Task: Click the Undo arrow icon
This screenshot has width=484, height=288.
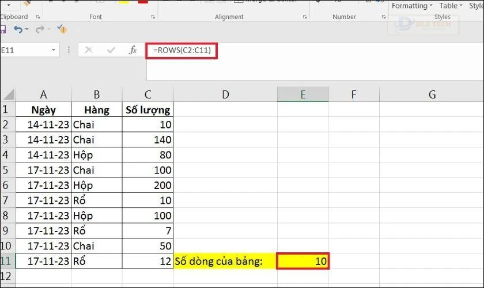Action: [x=18, y=29]
